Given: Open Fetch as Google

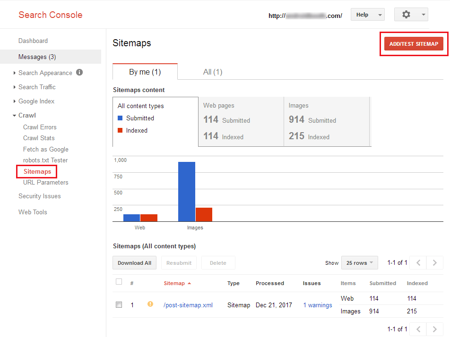Looking at the screenshot, I should point(46,149).
